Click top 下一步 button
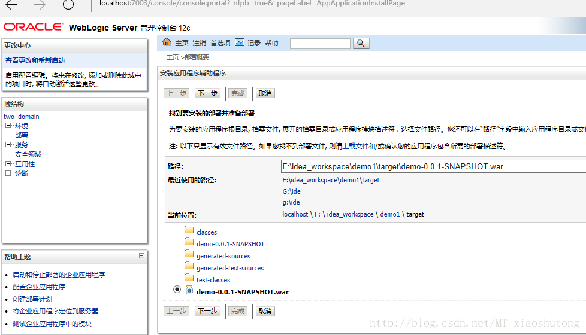The image size is (586, 335). 207,93
